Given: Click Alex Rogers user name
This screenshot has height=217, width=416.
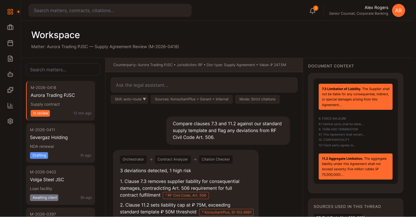Looking at the screenshot, I should click(376, 7).
